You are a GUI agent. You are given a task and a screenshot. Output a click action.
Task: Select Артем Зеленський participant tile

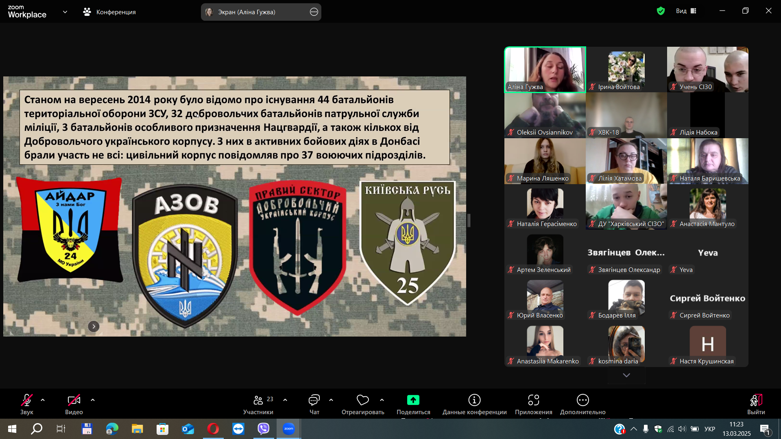pos(545,252)
